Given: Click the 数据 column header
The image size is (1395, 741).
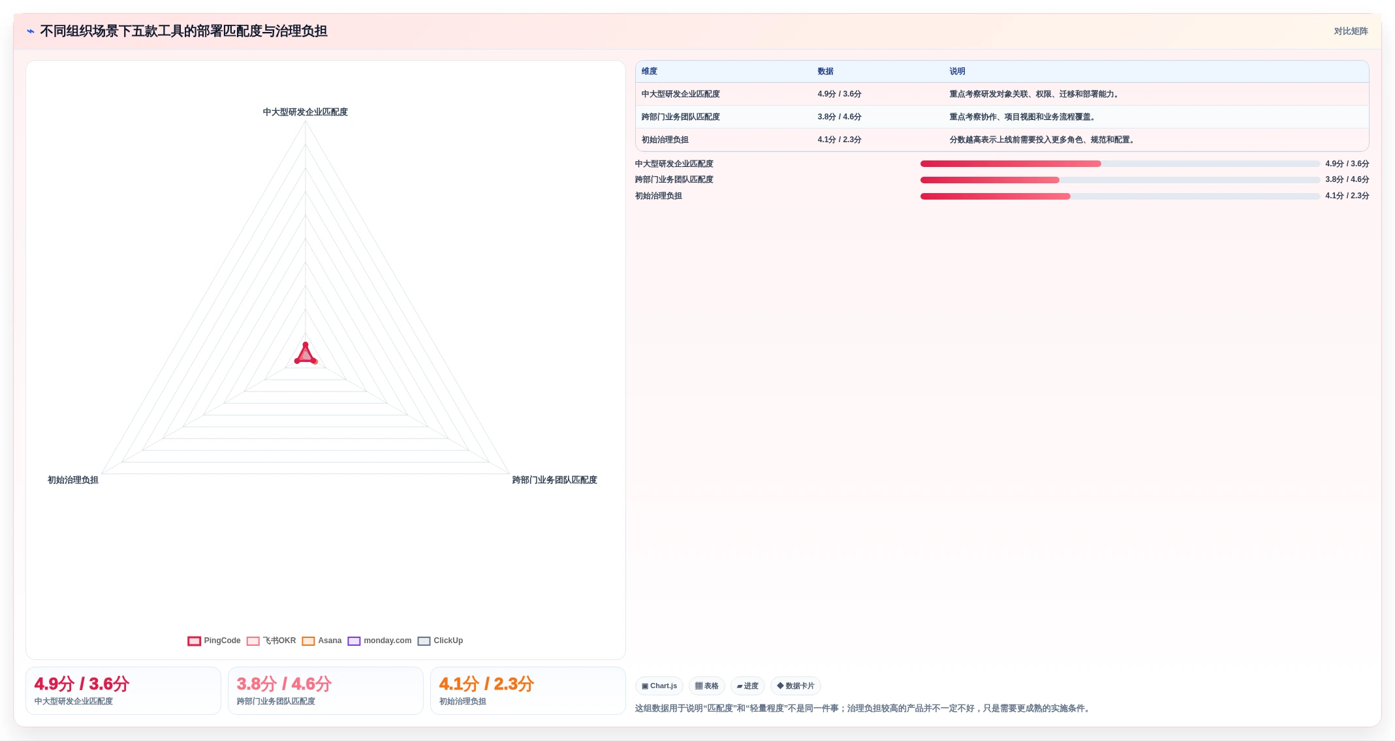Looking at the screenshot, I should [826, 72].
